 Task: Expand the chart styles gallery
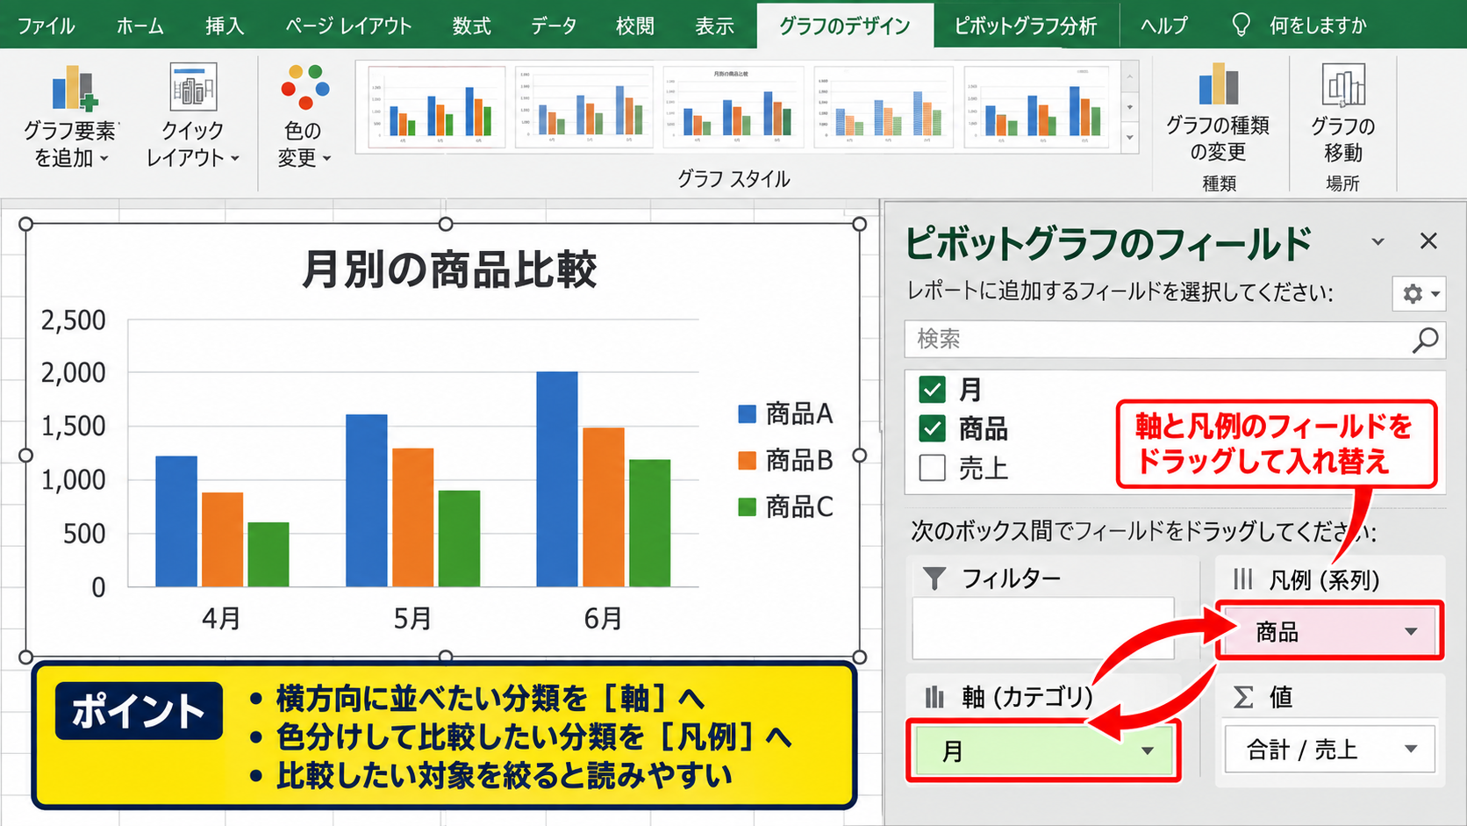[x=1130, y=138]
